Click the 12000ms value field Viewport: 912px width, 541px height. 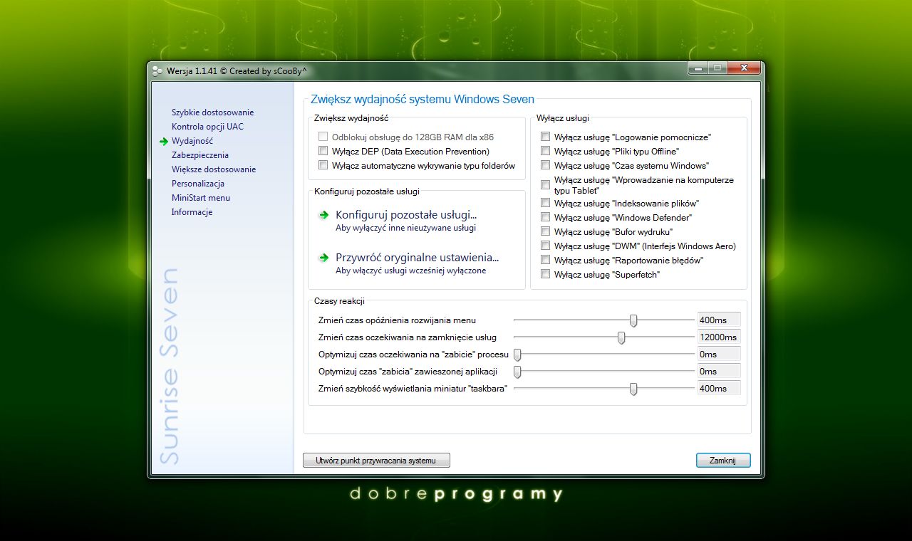[x=719, y=337]
